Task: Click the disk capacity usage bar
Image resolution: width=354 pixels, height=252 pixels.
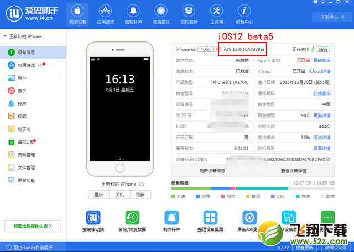Action: click(x=253, y=188)
